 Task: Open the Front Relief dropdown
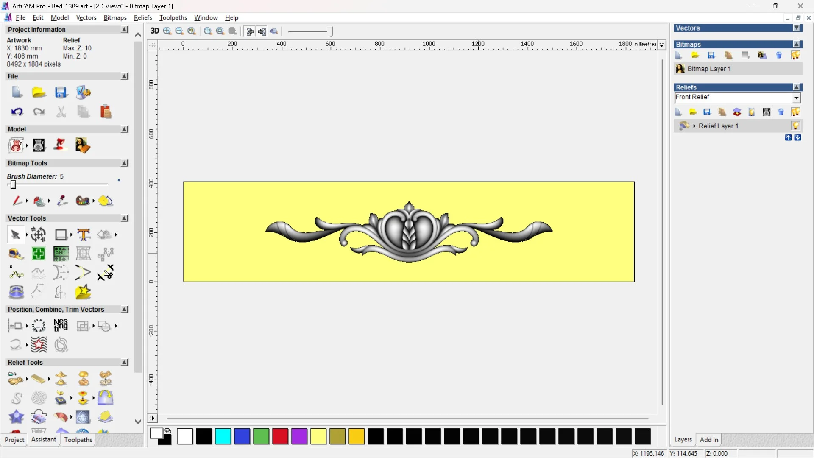click(x=796, y=98)
